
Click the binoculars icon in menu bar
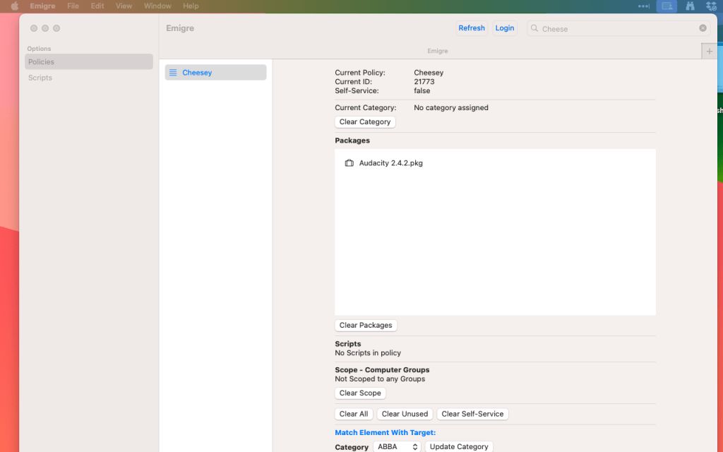tap(690, 6)
